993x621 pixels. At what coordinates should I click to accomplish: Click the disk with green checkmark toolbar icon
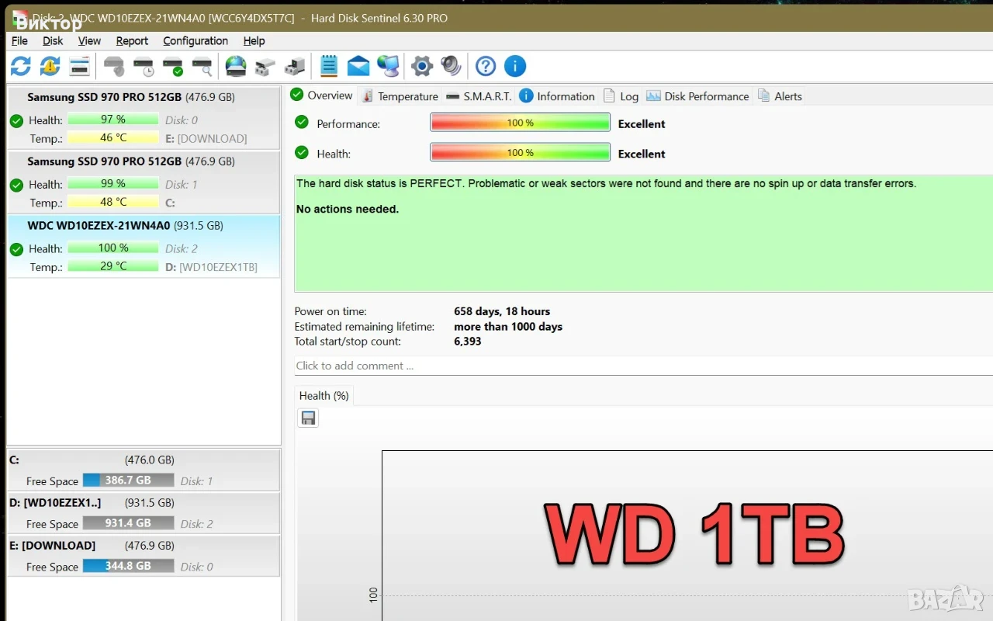click(x=173, y=66)
